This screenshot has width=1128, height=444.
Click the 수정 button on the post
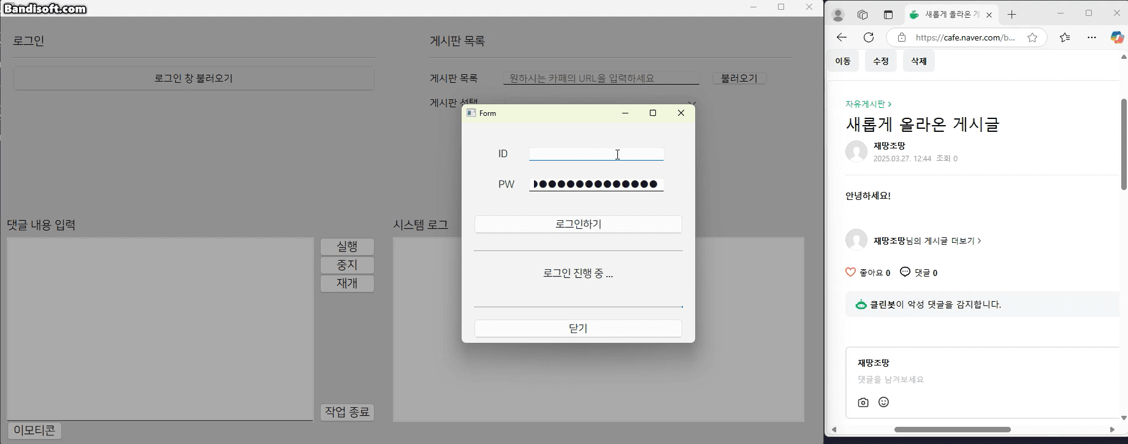point(881,61)
